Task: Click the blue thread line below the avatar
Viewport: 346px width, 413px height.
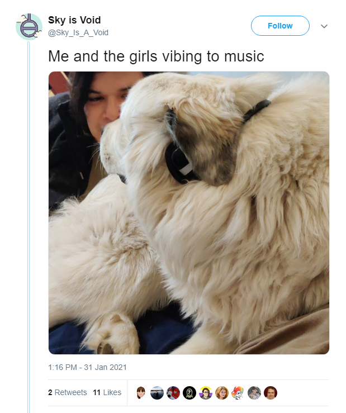Action: point(29,226)
